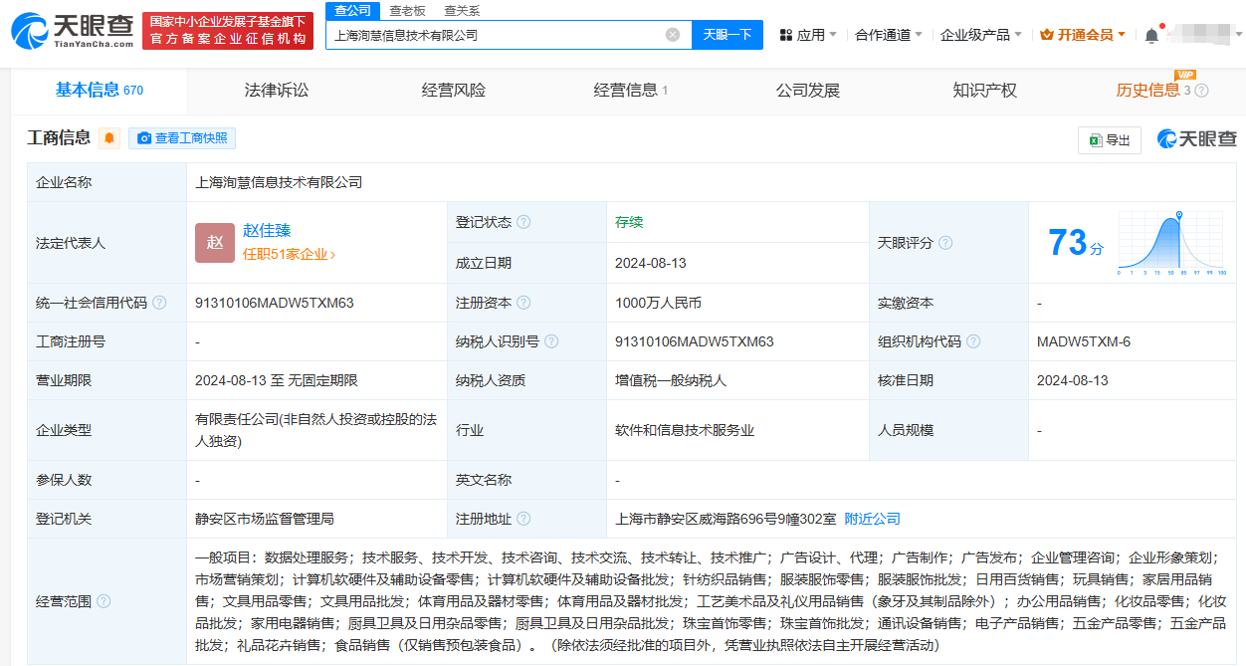Click the 导出 export button

point(1110,140)
